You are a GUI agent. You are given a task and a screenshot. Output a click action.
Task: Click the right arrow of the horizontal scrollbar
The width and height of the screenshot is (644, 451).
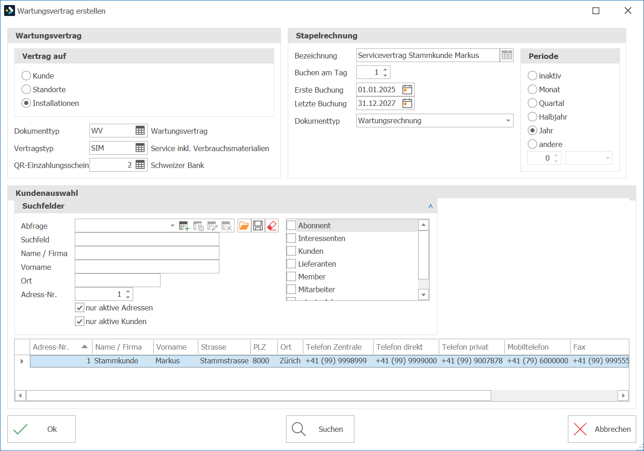point(623,395)
